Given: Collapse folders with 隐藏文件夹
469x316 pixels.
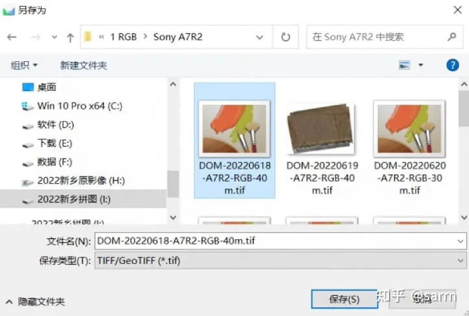Looking at the screenshot, I should point(35,301).
